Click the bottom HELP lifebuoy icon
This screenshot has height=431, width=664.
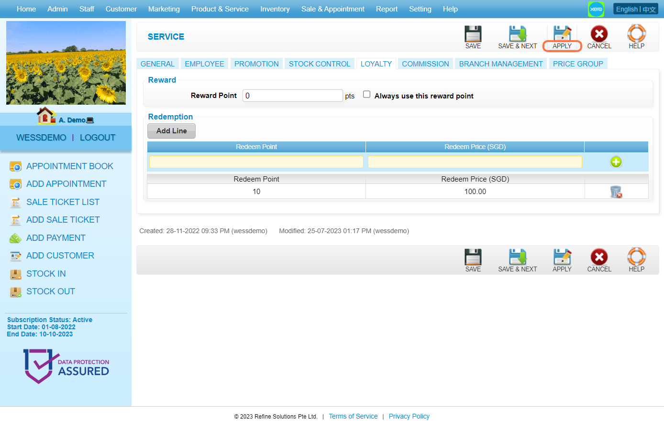pyautogui.click(x=636, y=257)
